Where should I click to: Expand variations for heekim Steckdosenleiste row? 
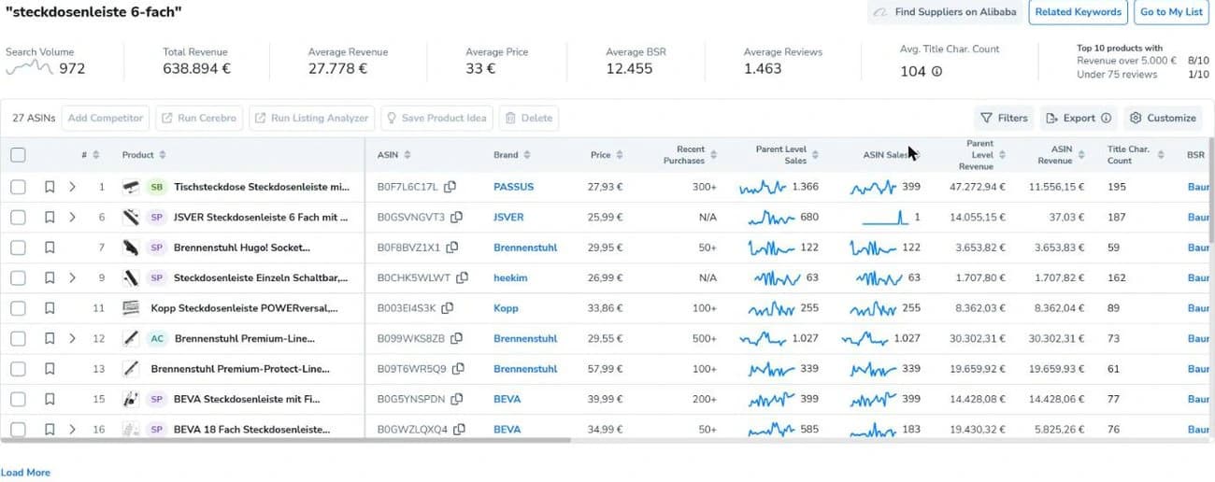pyautogui.click(x=72, y=277)
